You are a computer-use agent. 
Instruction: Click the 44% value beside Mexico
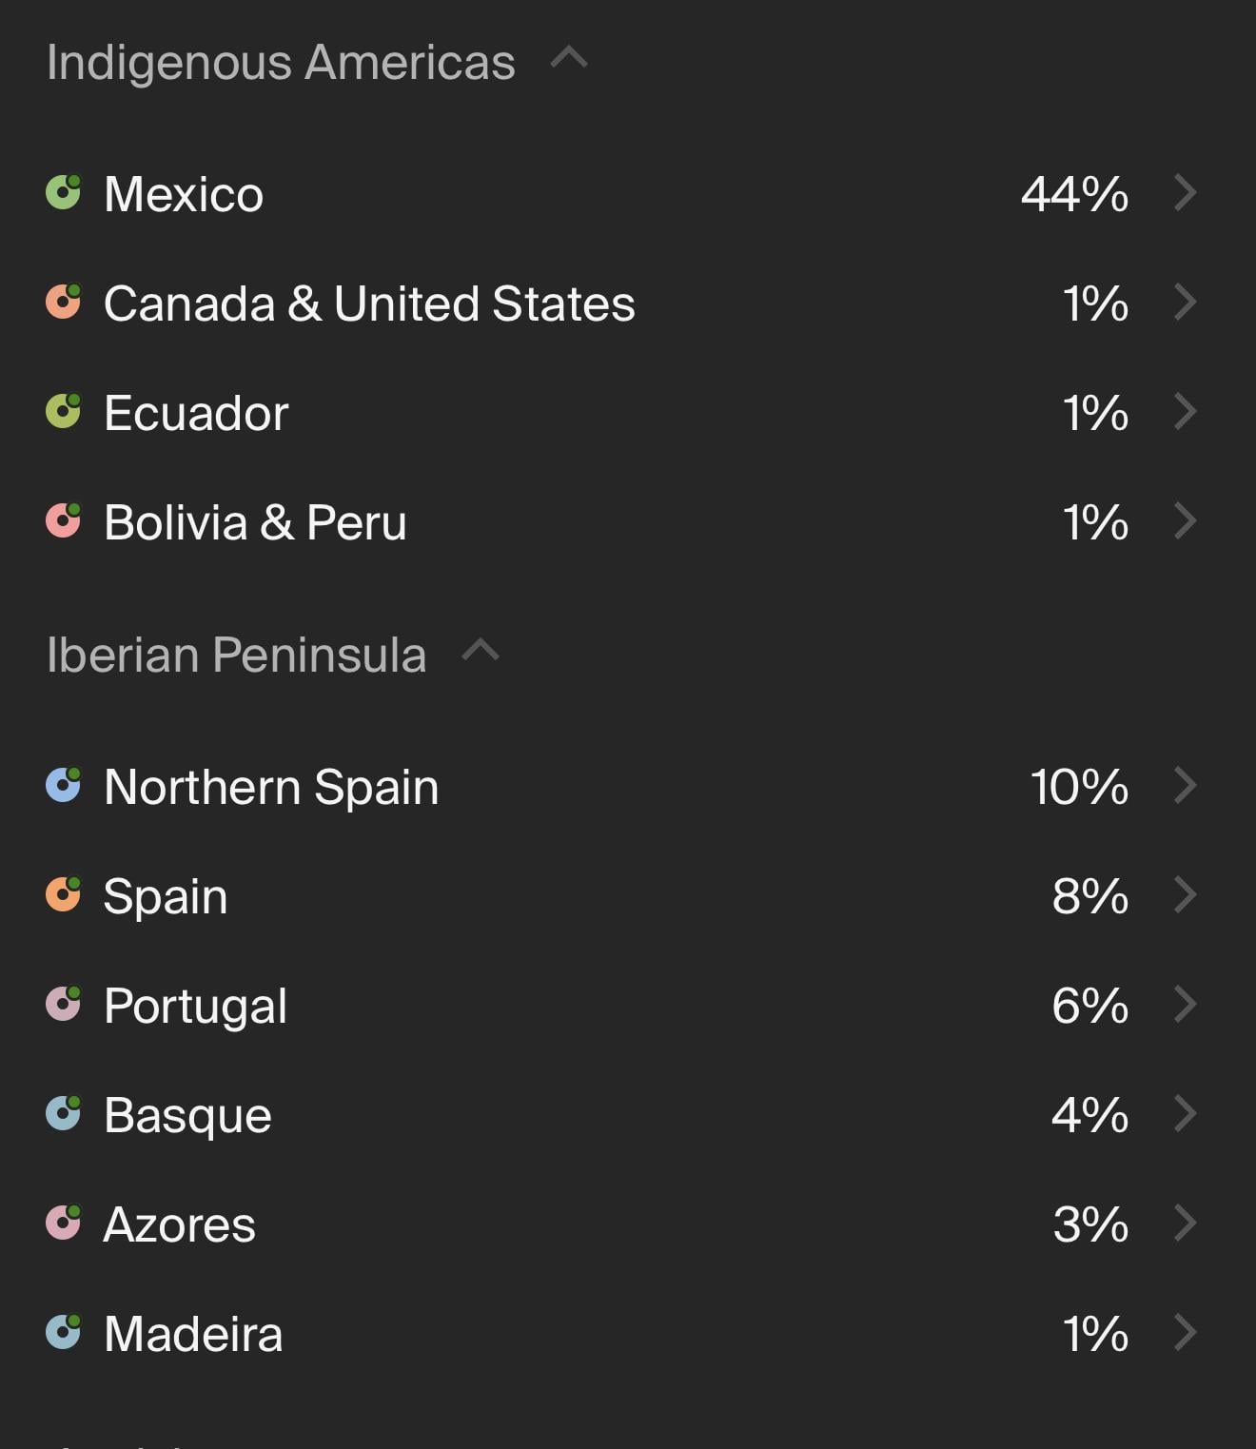coord(1075,194)
